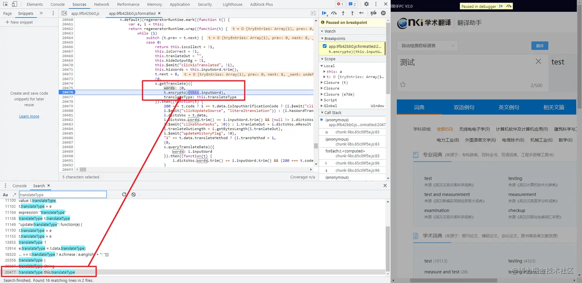Open the DevTools customize menu (three dots)
582x283 pixels.
click(x=376, y=4)
